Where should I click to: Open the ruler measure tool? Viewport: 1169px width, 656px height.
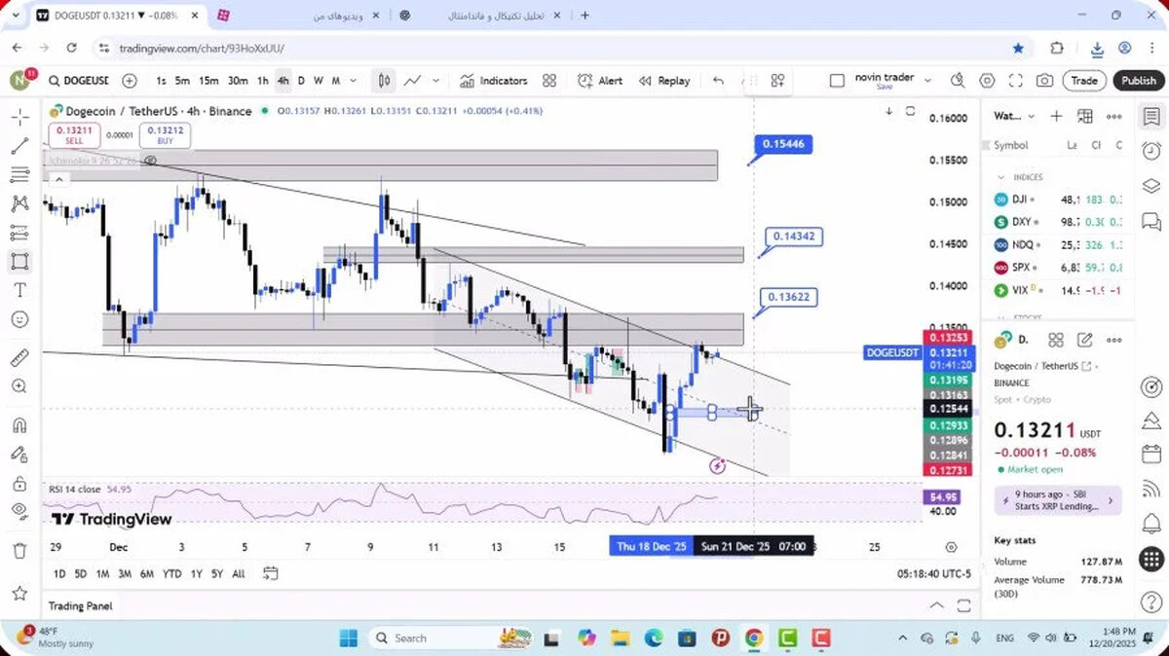pyautogui.click(x=19, y=357)
